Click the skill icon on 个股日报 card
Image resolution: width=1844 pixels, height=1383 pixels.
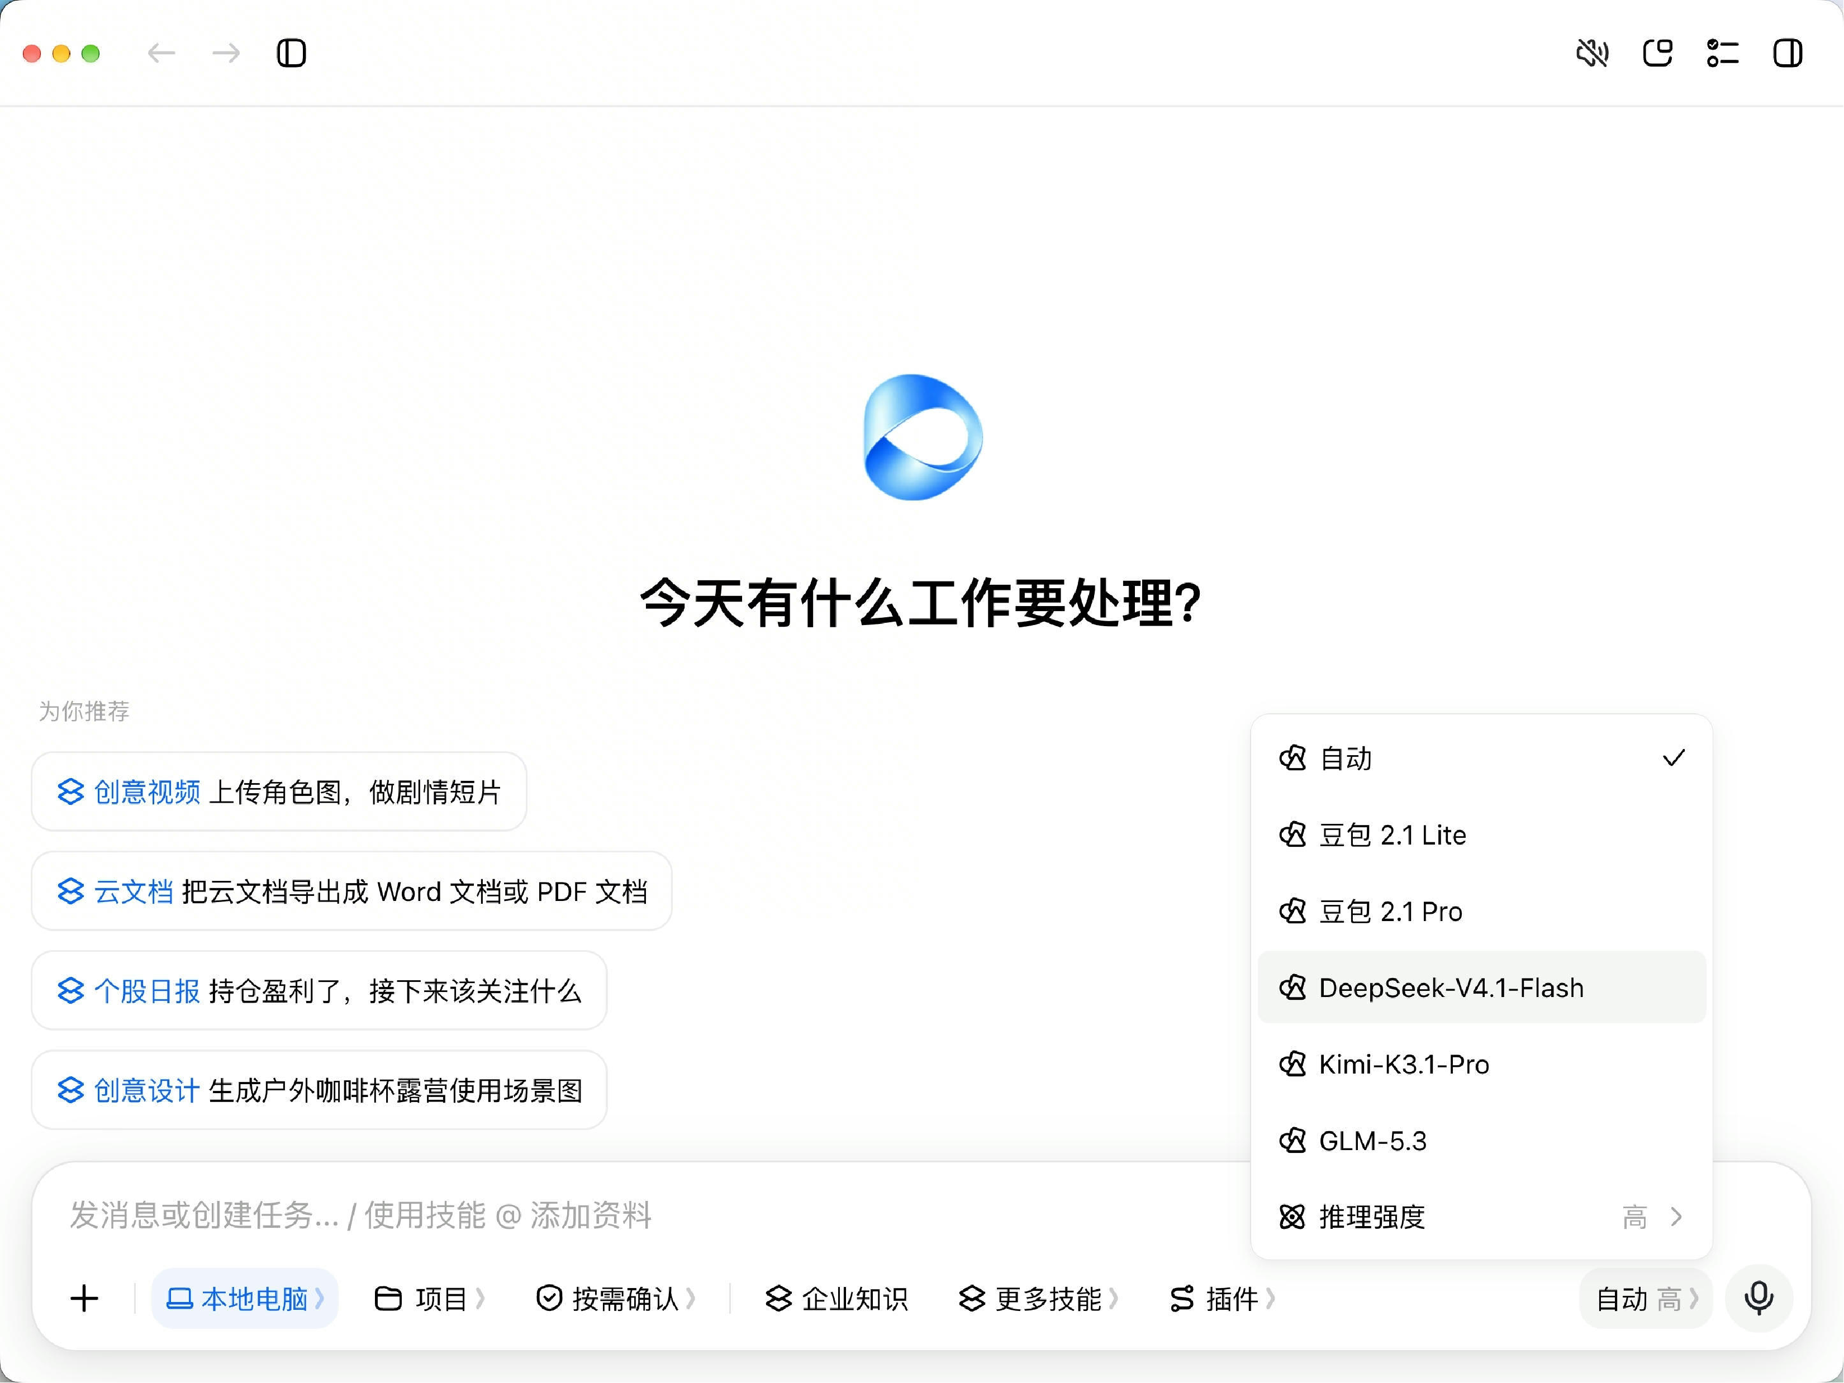71,990
